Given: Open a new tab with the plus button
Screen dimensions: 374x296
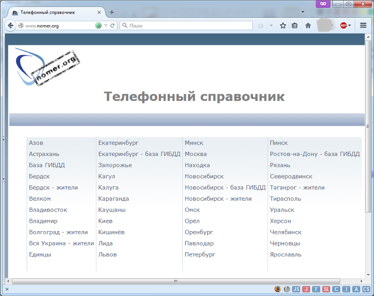Looking at the screenshot, I should 112,12.
